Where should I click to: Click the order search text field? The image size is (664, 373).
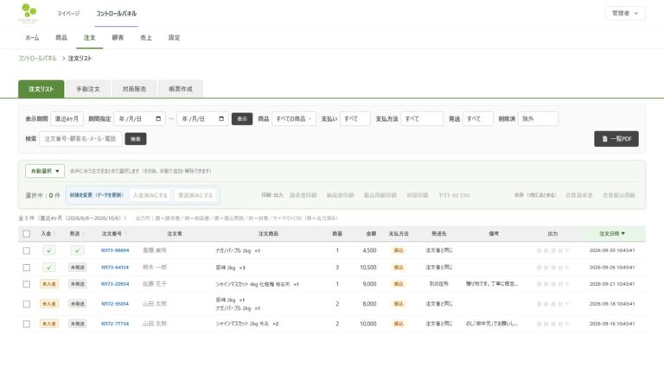click(x=80, y=139)
